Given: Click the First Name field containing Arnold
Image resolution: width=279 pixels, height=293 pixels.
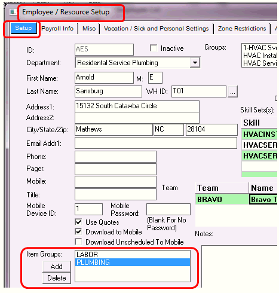Looking at the screenshot, I should 104,78.
